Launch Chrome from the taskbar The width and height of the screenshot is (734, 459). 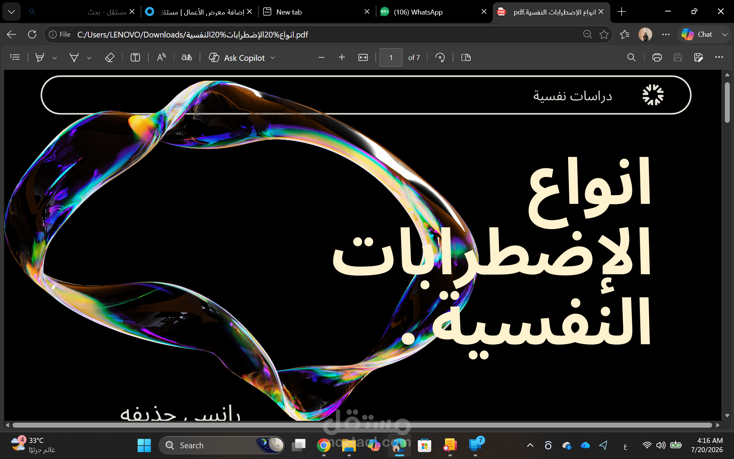tap(324, 445)
